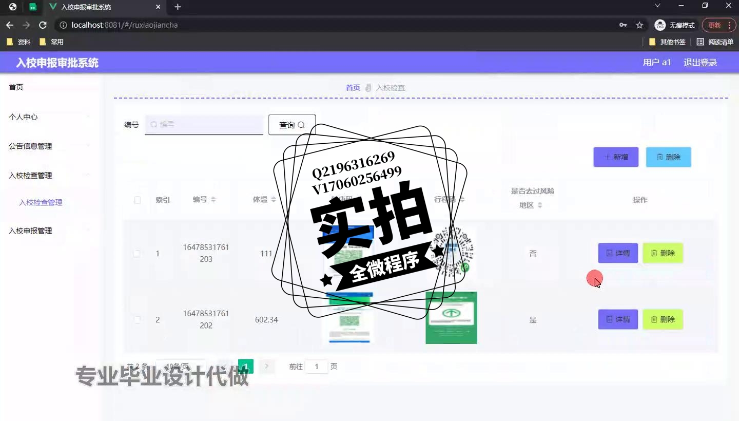Sort by the 体温 column arrows

click(x=274, y=200)
